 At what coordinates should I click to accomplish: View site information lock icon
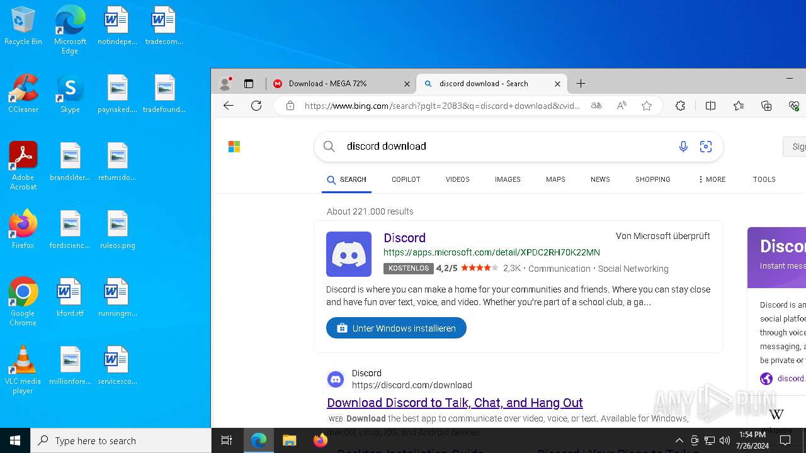pyautogui.click(x=290, y=106)
